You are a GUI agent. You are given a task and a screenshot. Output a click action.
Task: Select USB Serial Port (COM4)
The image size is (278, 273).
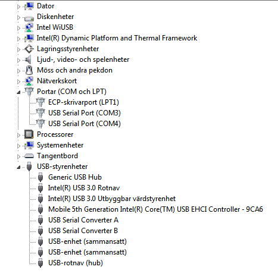pos(85,124)
